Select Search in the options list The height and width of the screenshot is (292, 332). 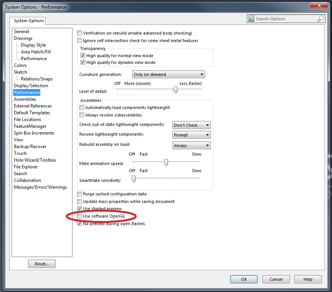[21, 174]
